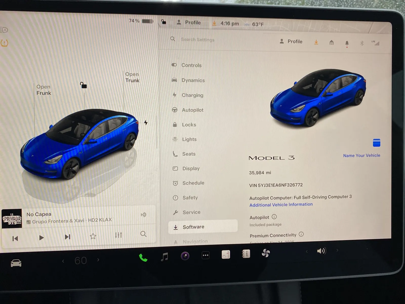Raise volume with the right chevron
This screenshot has height=304, width=405.
tap(337, 250)
